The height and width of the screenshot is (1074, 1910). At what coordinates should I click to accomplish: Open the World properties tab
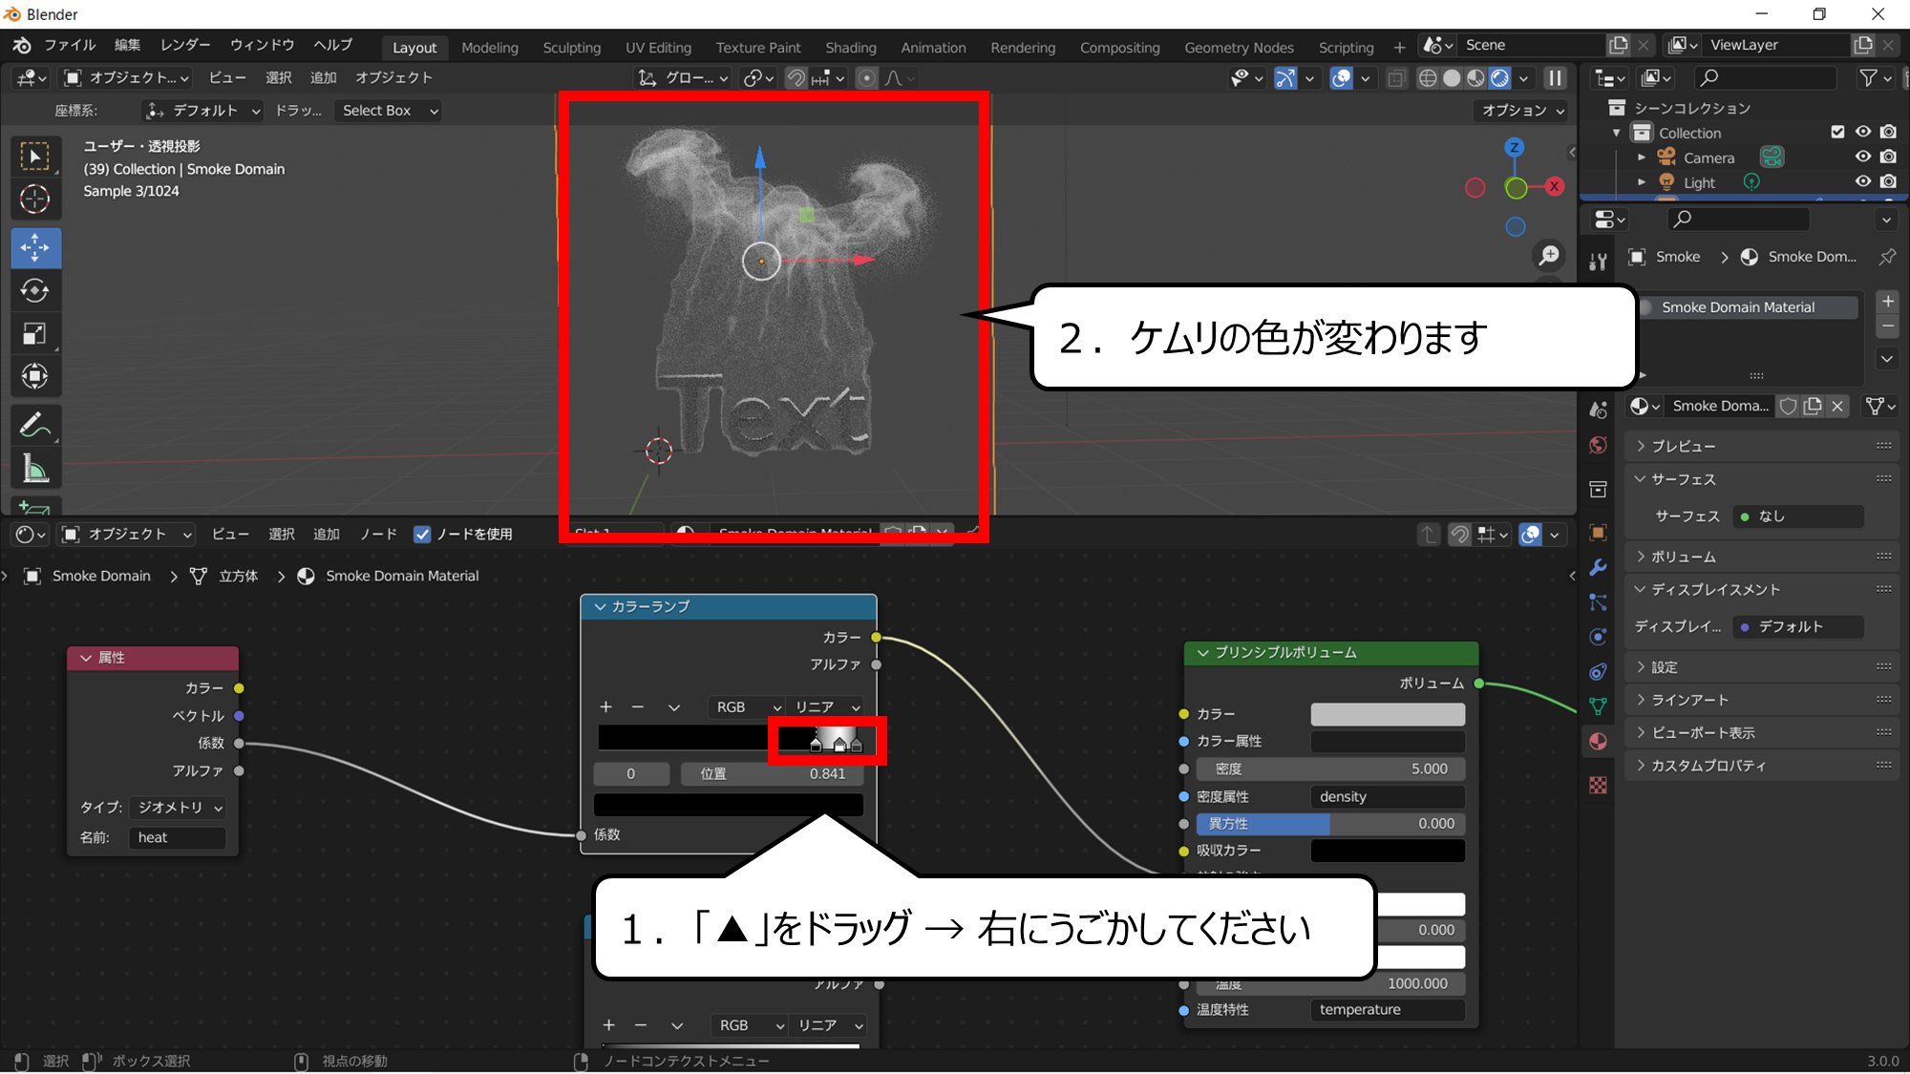1598,445
